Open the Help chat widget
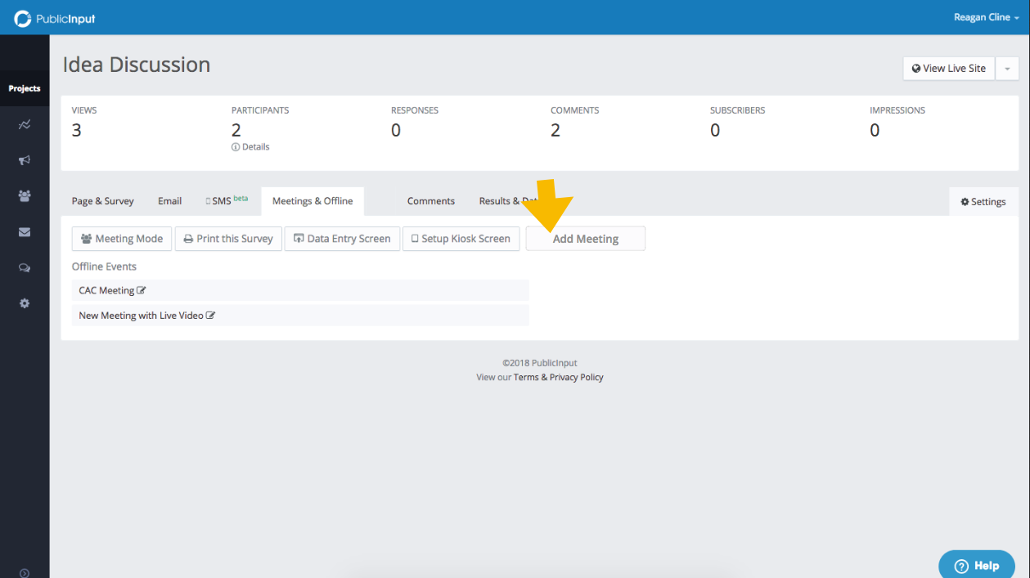Viewport: 1030px width, 578px height. click(976, 565)
